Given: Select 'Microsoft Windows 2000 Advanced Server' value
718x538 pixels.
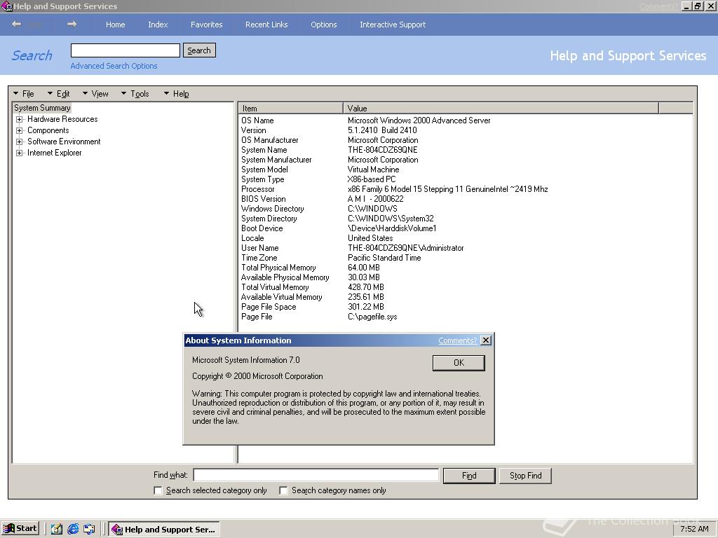Looking at the screenshot, I should point(419,120).
